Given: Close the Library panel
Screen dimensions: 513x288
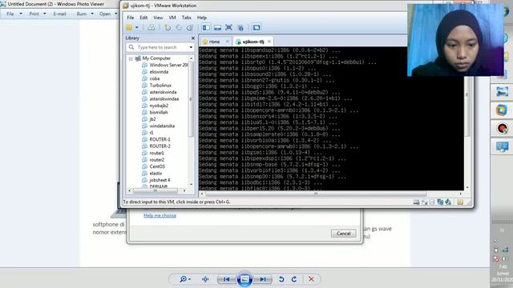Looking at the screenshot, I should click(x=192, y=38).
